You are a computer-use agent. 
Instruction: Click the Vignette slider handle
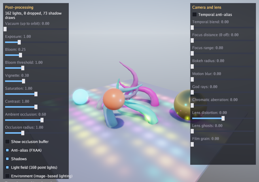[x=23, y=81]
